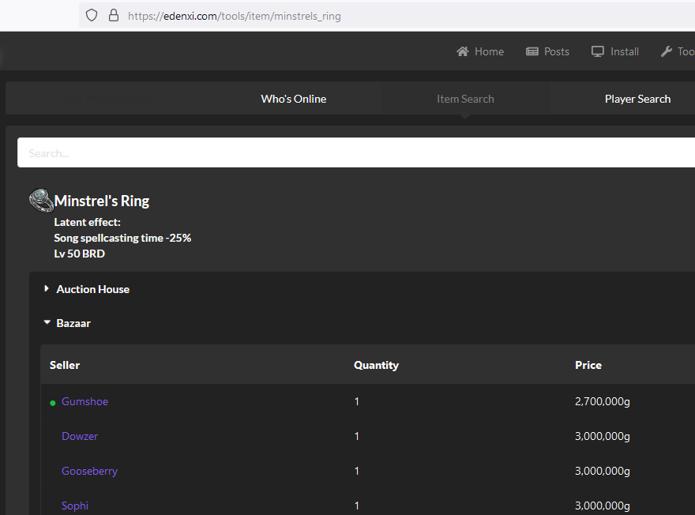Screen dimensions: 695x515
Task: Switch to the Player Search tab
Action: [637, 98]
